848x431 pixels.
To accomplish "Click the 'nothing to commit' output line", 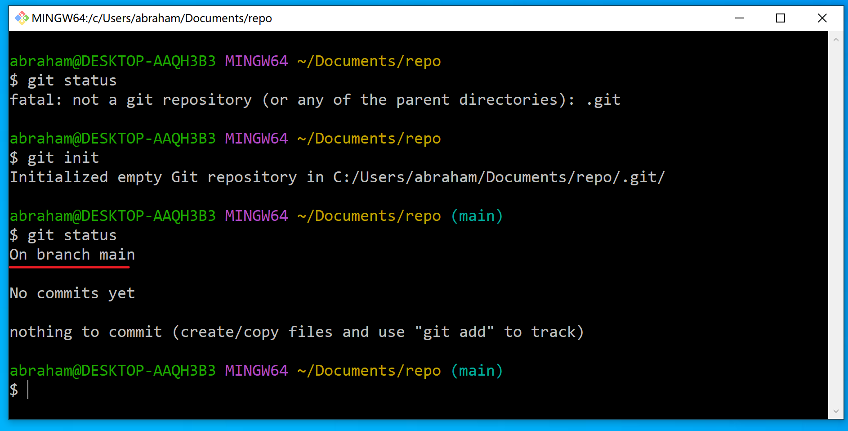I will pyautogui.click(x=297, y=332).
